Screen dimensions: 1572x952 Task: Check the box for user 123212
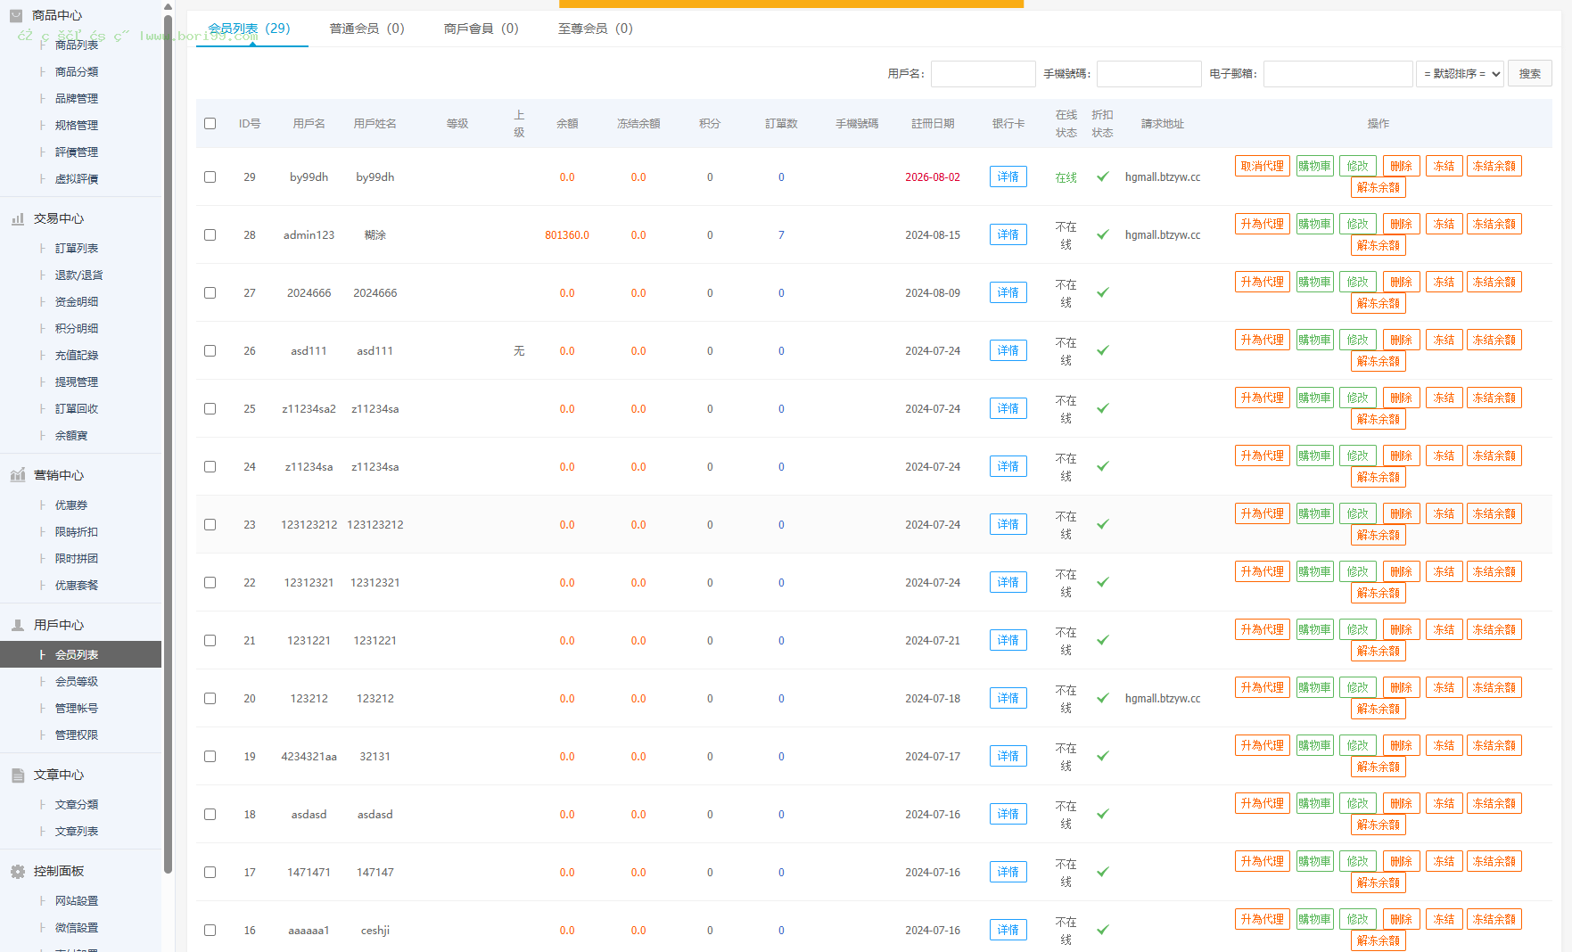[x=210, y=699]
